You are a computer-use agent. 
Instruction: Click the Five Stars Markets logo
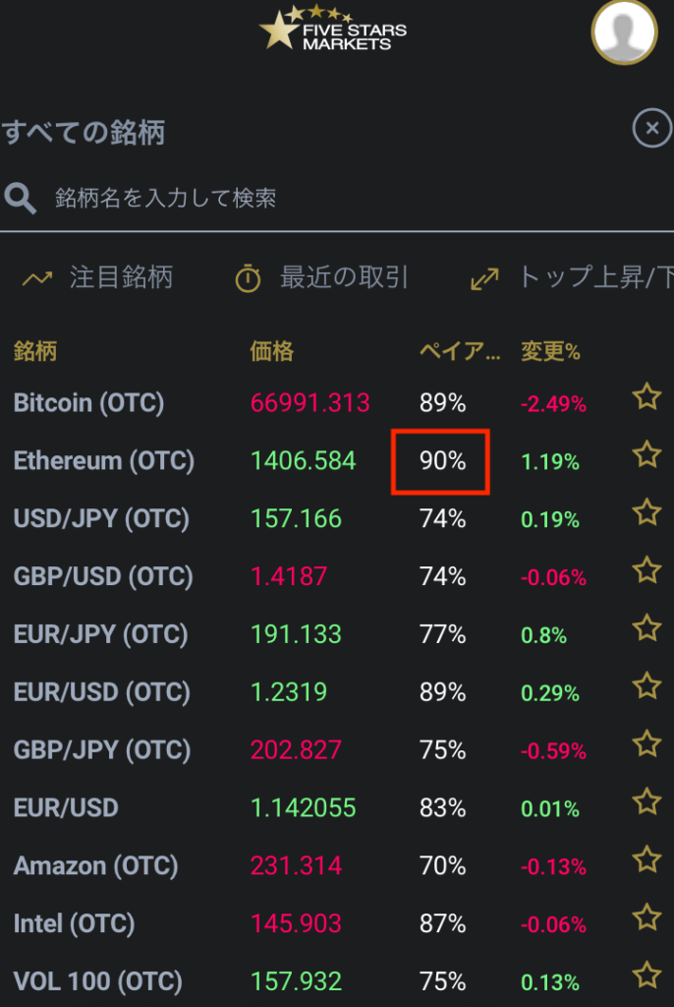click(332, 29)
